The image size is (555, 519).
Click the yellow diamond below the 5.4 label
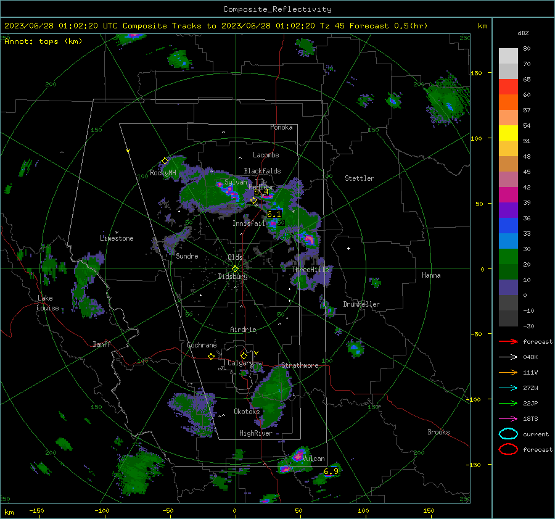tap(253, 201)
